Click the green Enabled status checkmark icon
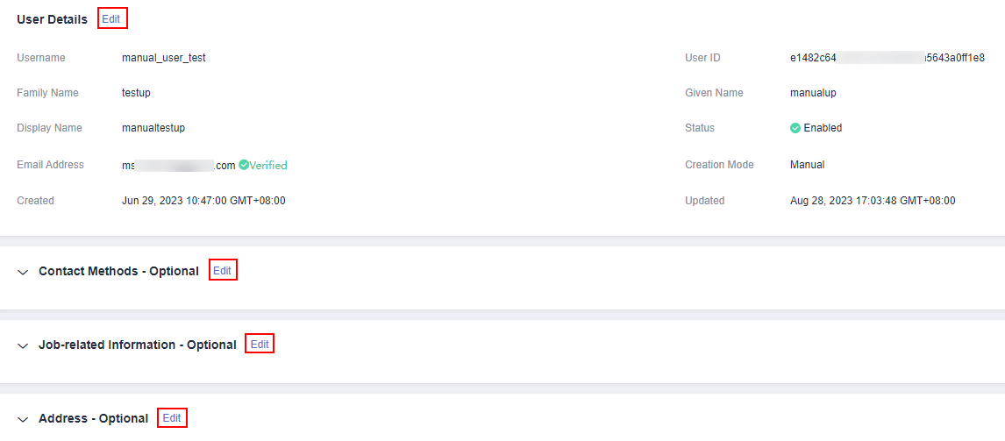The height and width of the screenshot is (441, 1005). [795, 128]
